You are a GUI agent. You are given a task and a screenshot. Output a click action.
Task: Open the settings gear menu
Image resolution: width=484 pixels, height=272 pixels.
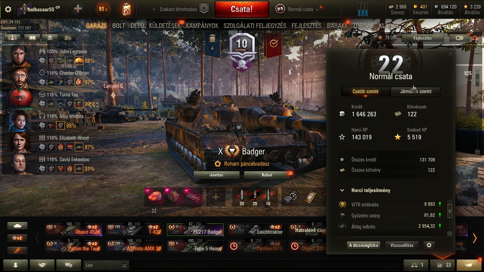pyautogui.click(x=8, y=9)
